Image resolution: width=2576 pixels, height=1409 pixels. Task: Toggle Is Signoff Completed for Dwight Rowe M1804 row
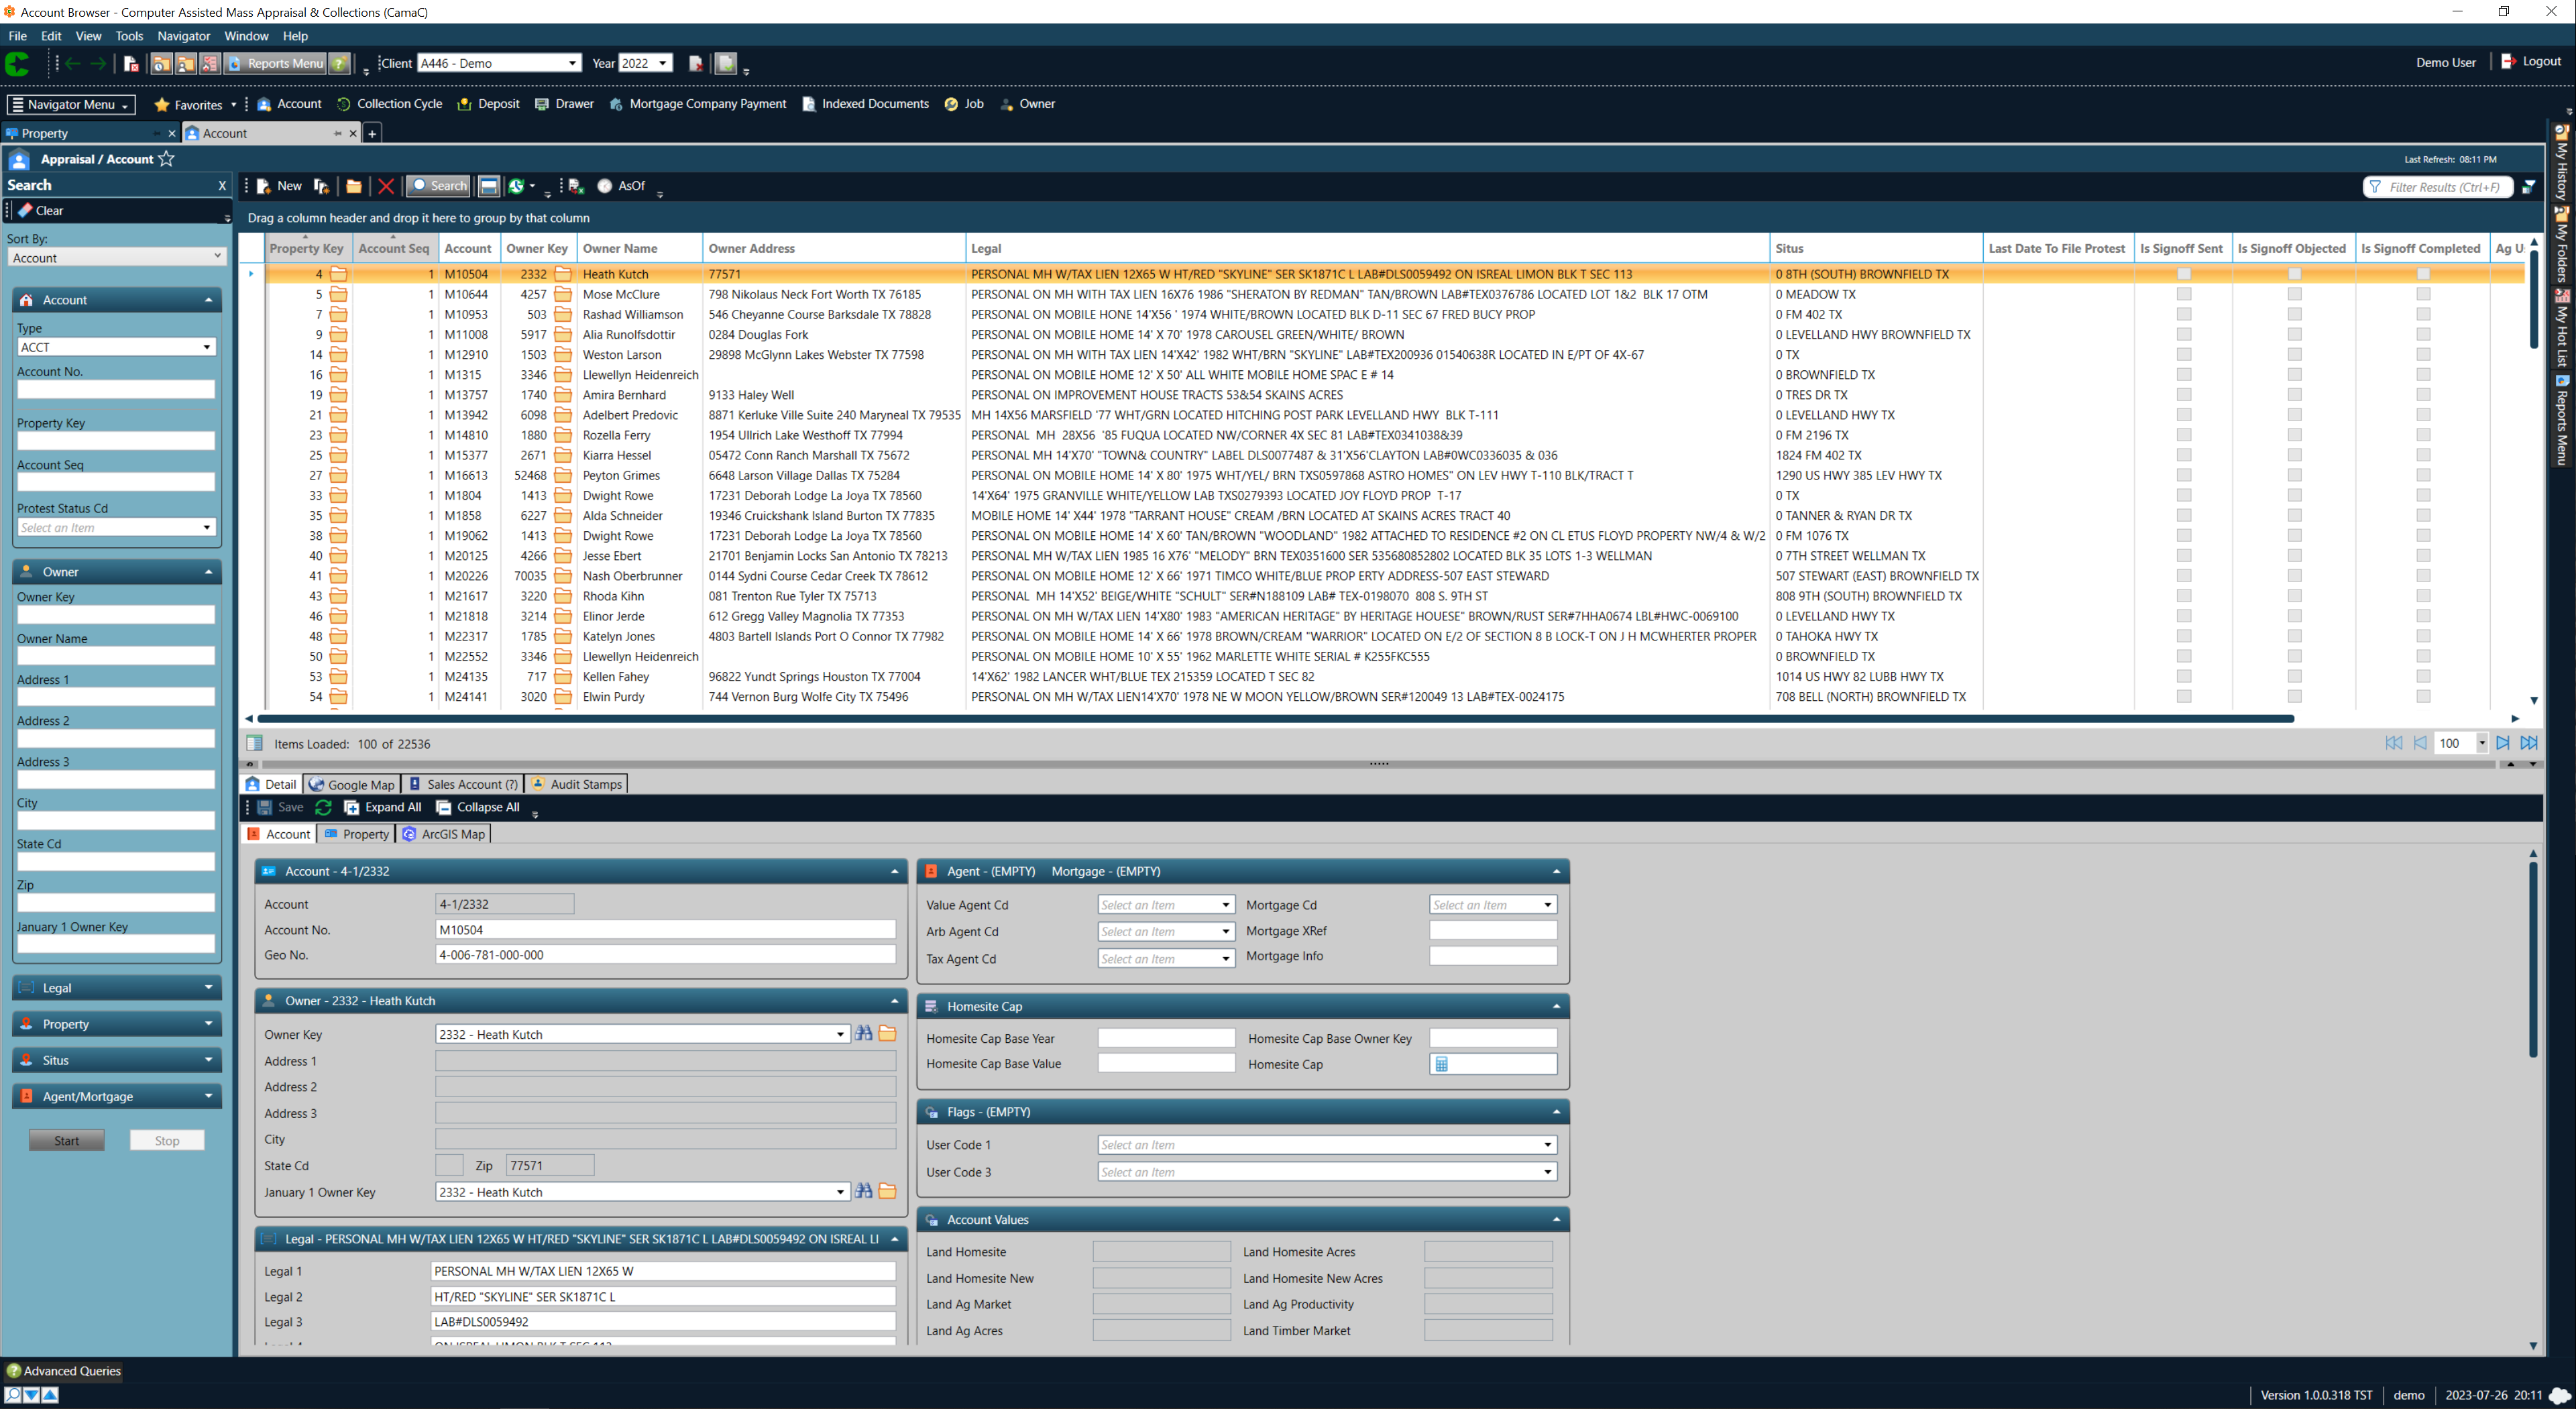[2423, 496]
